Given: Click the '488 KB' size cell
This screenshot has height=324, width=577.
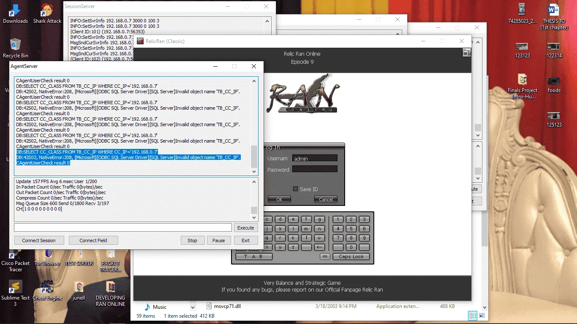Looking at the screenshot, I should tap(447, 306).
